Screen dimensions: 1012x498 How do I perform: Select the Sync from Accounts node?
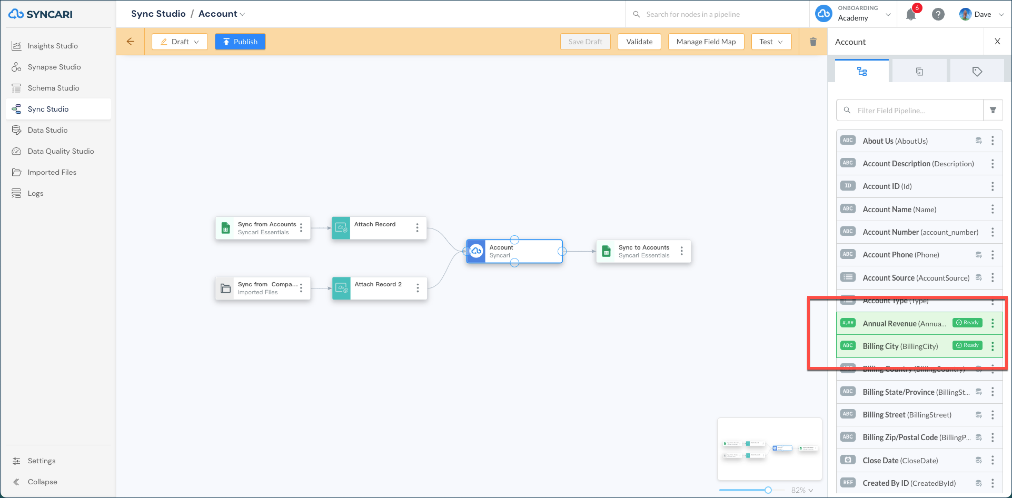tap(262, 228)
